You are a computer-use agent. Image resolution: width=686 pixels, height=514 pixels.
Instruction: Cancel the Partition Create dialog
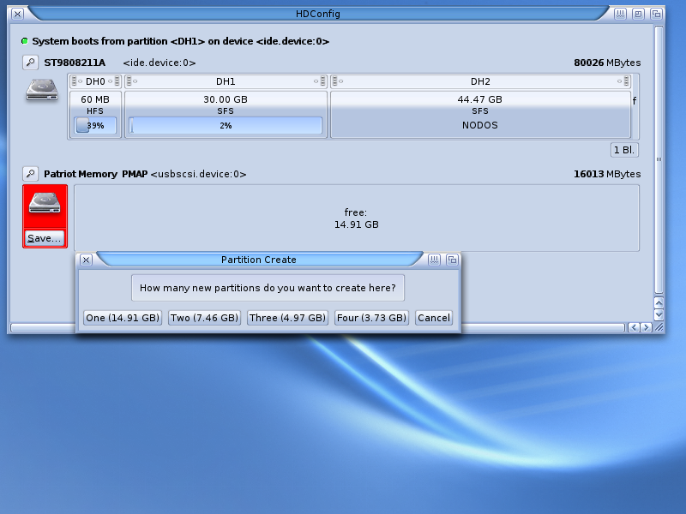coord(434,318)
